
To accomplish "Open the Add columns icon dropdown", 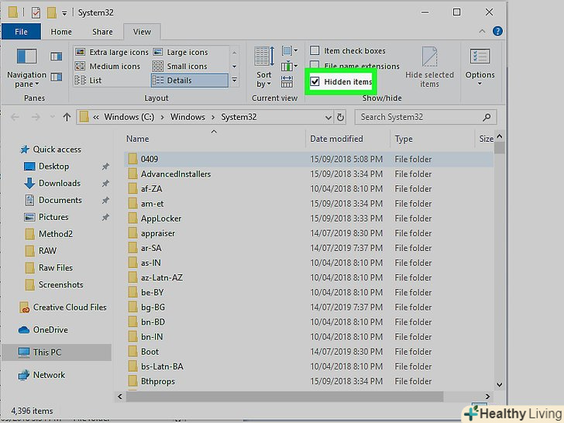I will pyautogui.click(x=290, y=66).
